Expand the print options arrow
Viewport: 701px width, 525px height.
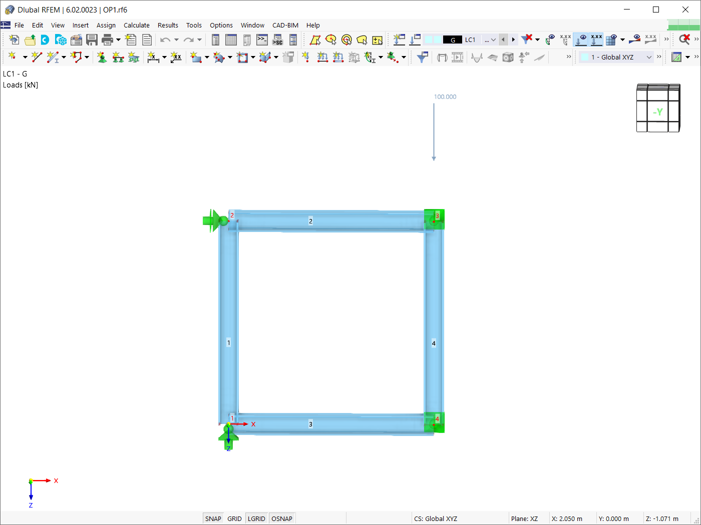(119, 40)
